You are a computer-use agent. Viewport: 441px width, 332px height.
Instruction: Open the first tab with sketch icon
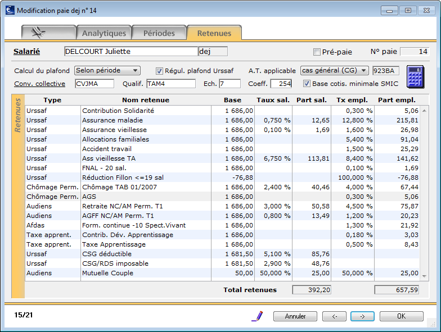click(x=48, y=33)
